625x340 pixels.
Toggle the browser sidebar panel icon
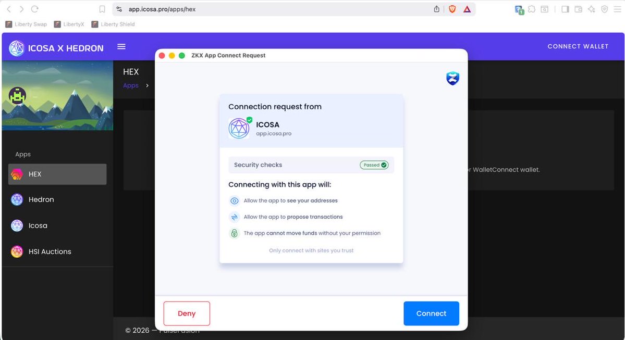click(x=565, y=9)
